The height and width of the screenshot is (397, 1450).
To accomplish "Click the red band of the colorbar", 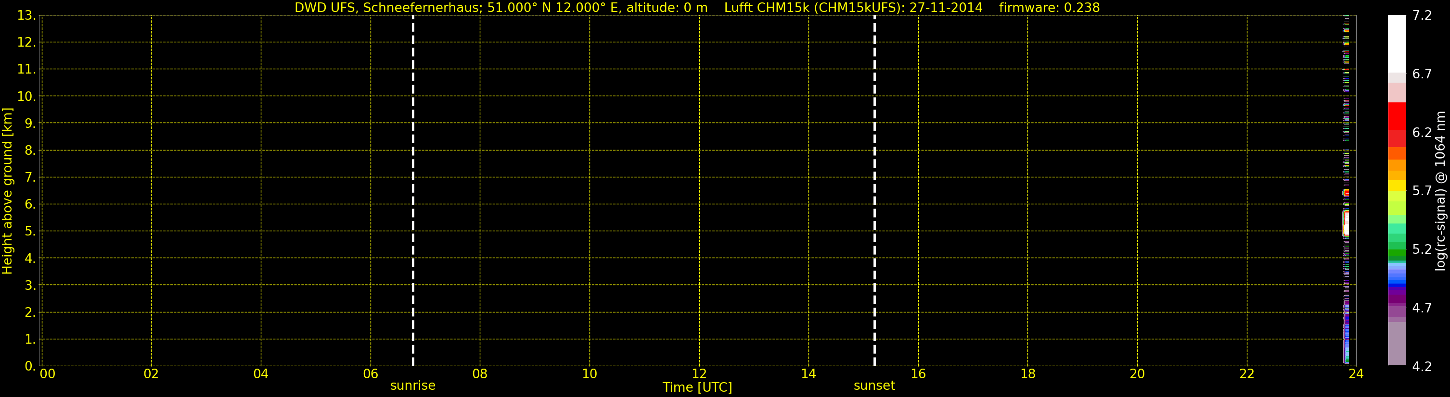I will tap(1397, 116).
